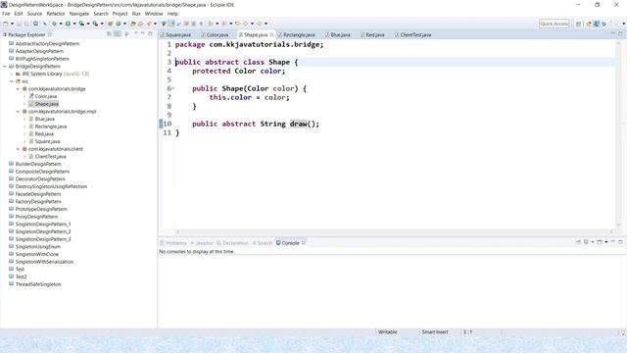Toggle Link with Editor in Package Explorer
627x353 pixels.
118,34
